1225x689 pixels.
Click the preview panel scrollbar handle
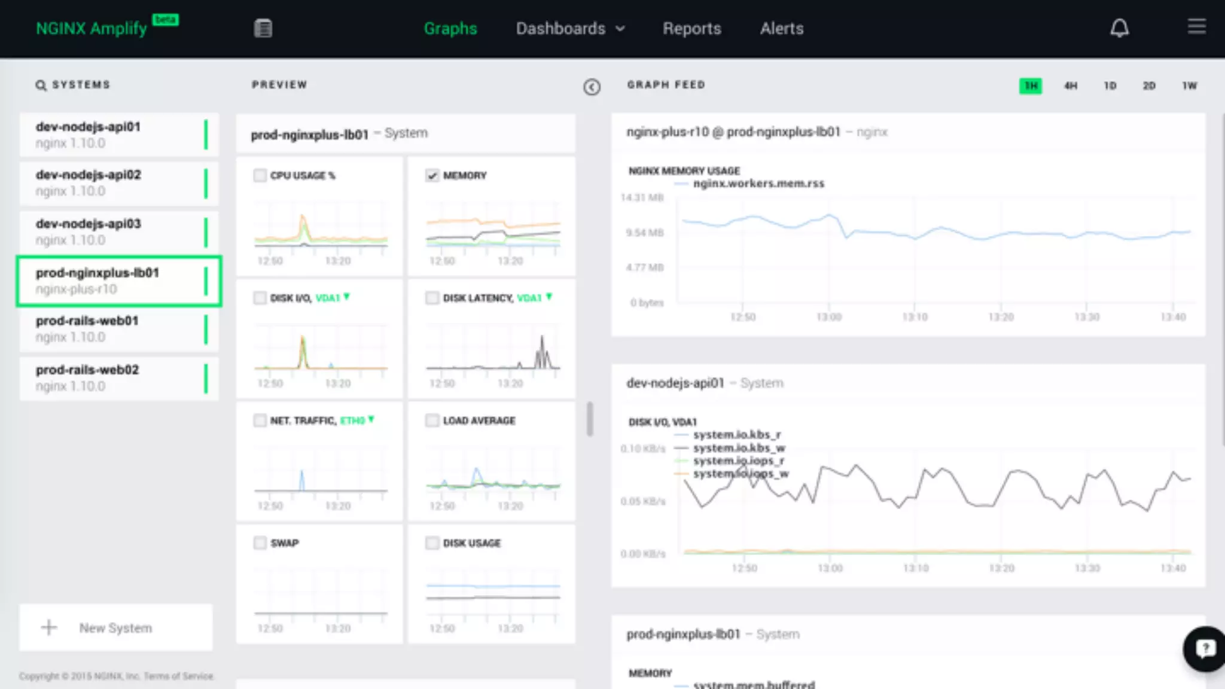pos(590,419)
